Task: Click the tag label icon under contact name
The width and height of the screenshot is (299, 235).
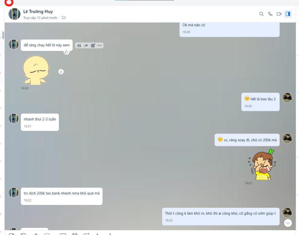Action: tap(64, 18)
